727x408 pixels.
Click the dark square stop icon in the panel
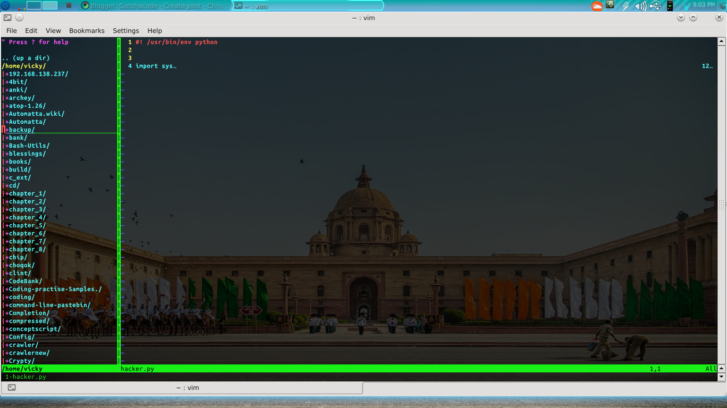(x=69, y=5)
